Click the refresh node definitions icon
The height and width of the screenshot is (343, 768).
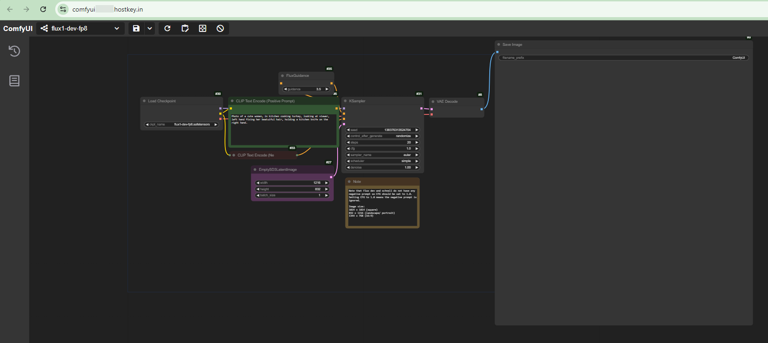(167, 29)
